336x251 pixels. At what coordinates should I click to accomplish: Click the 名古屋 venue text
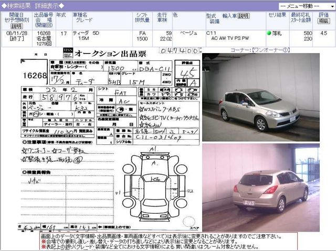click(x=44, y=38)
